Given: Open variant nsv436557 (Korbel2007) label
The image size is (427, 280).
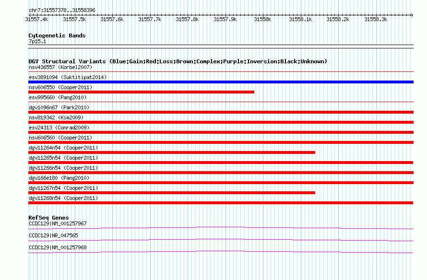Looking at the screenshot, I should [60, 67].
